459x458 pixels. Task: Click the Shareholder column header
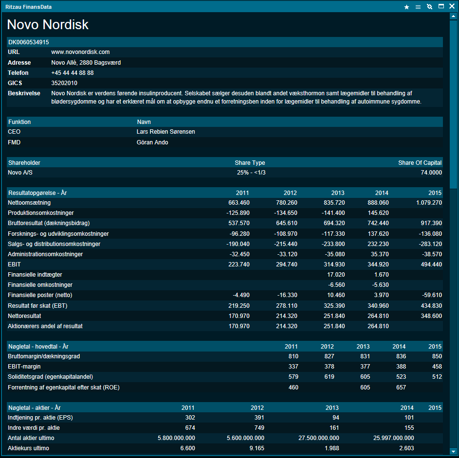click(x=24, y=163)
